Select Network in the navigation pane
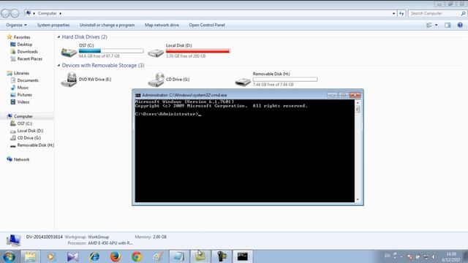The height and width of the screenshot is (263, 468). point(21,159)
